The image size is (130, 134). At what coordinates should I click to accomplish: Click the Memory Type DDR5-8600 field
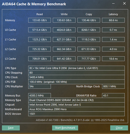76,100
